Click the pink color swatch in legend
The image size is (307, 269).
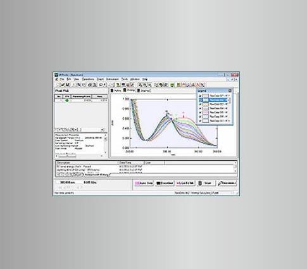pyautogui.click(x=206, y=113)
